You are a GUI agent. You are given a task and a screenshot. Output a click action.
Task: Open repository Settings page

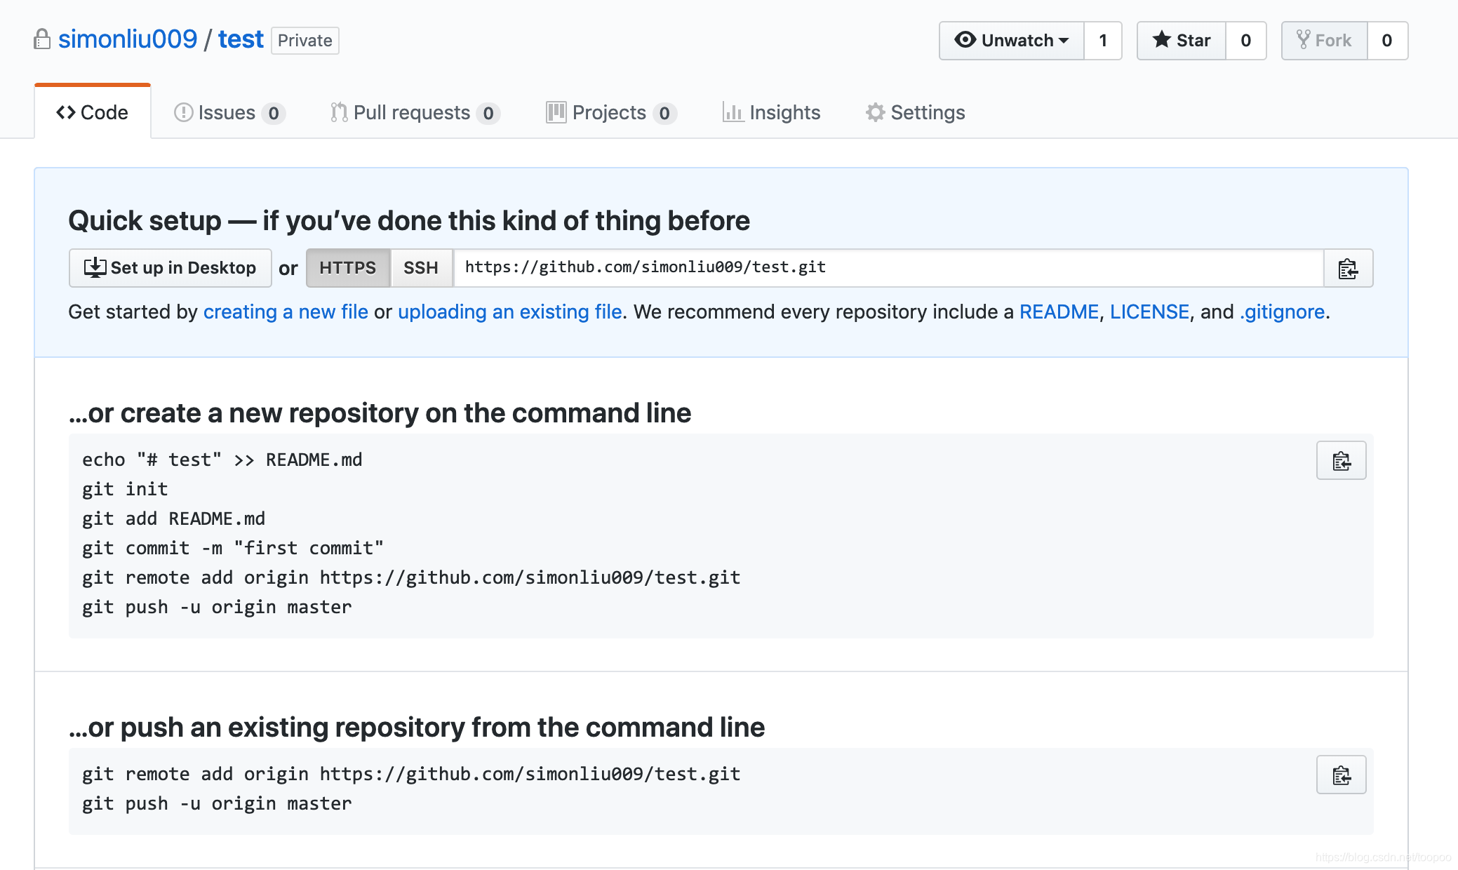point(916,111)
